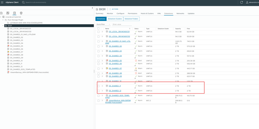The width and height of the screenshot is (259, 129).
Task: Click the blue Datastores view button
Action: tap(101, 19)
